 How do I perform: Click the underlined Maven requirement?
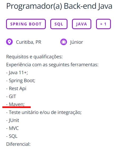15,104
